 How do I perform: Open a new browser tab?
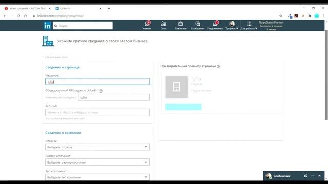pos(109,8)
